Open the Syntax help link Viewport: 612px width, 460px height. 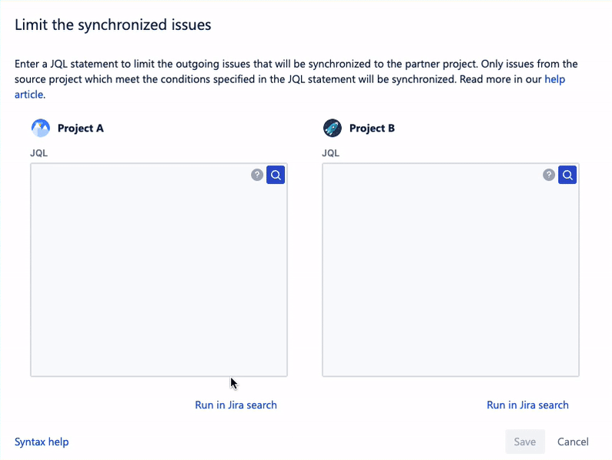[42, 442]
